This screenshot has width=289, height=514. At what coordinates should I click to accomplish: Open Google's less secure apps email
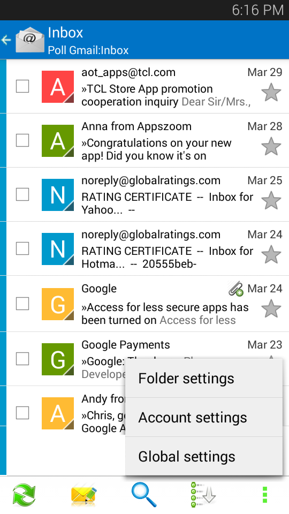148,304
